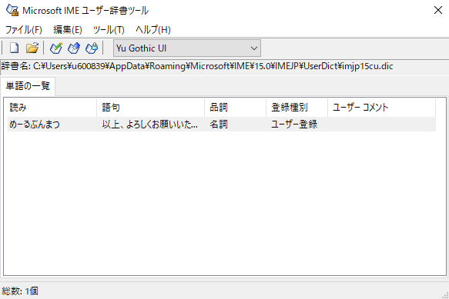Image resolution: width=449 pixels, height=299 pixels.
Task: Click the IME dictionary app icon in title bar
Action: (12, 10)
